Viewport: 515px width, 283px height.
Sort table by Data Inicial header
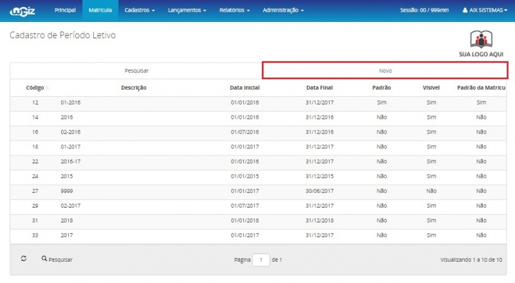(244, 88)
